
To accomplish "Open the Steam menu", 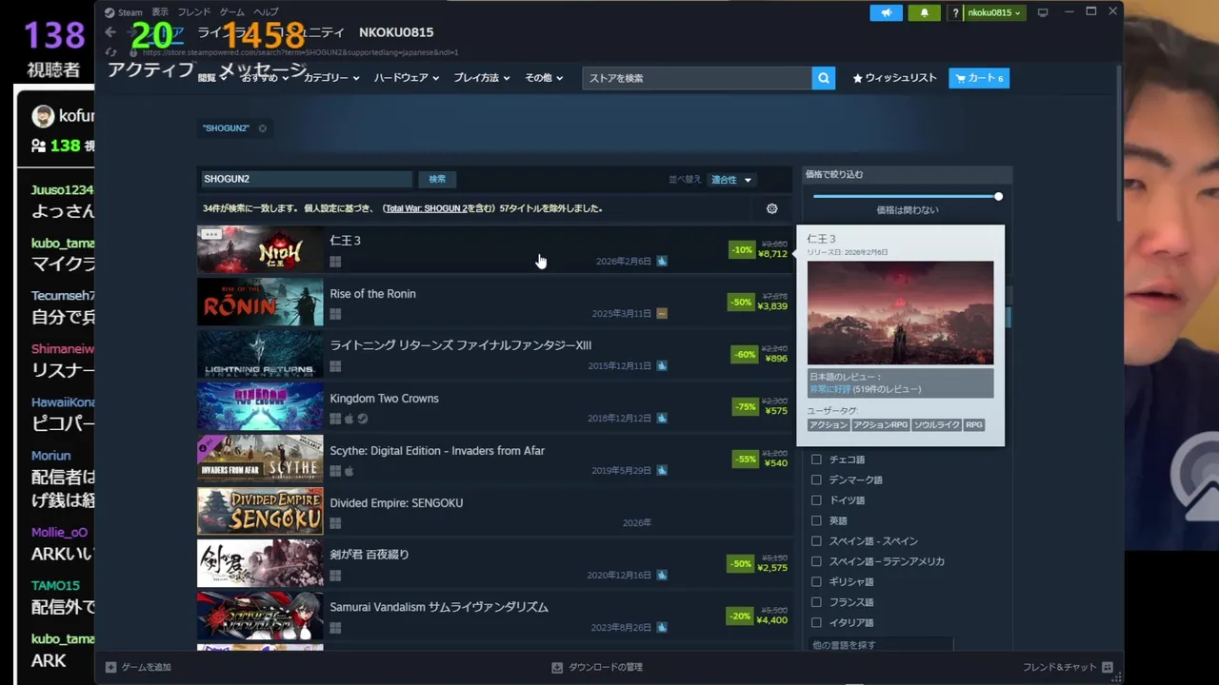I will pyautogui.click(x=124, y=12).
